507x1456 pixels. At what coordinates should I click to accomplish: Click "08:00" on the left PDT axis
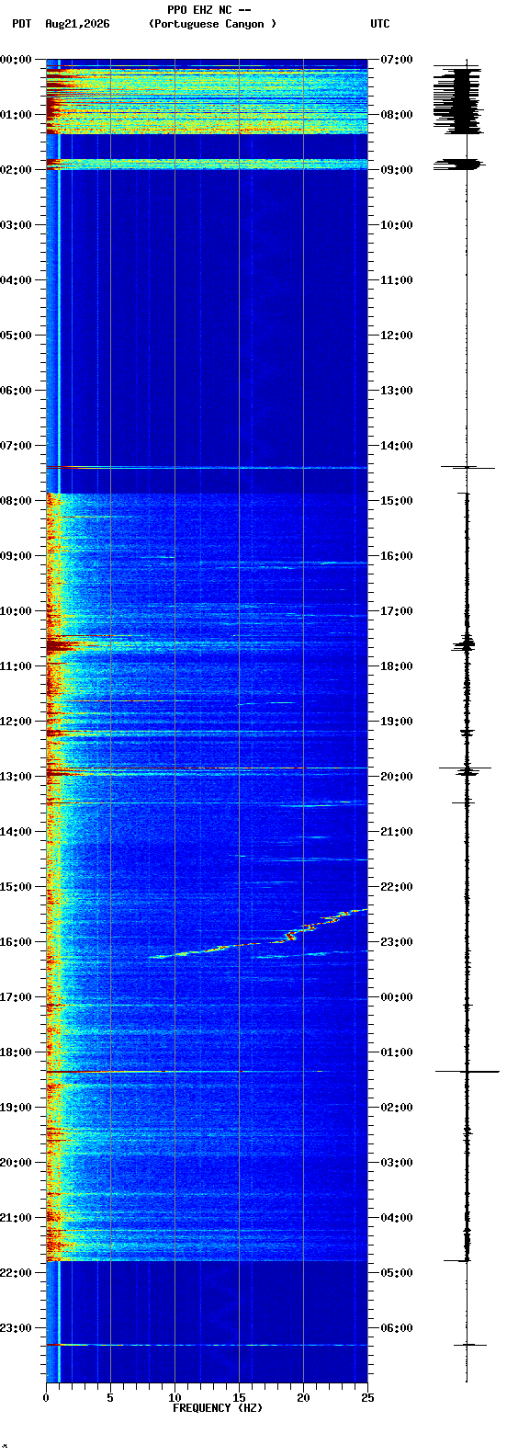tap(16, 500)
